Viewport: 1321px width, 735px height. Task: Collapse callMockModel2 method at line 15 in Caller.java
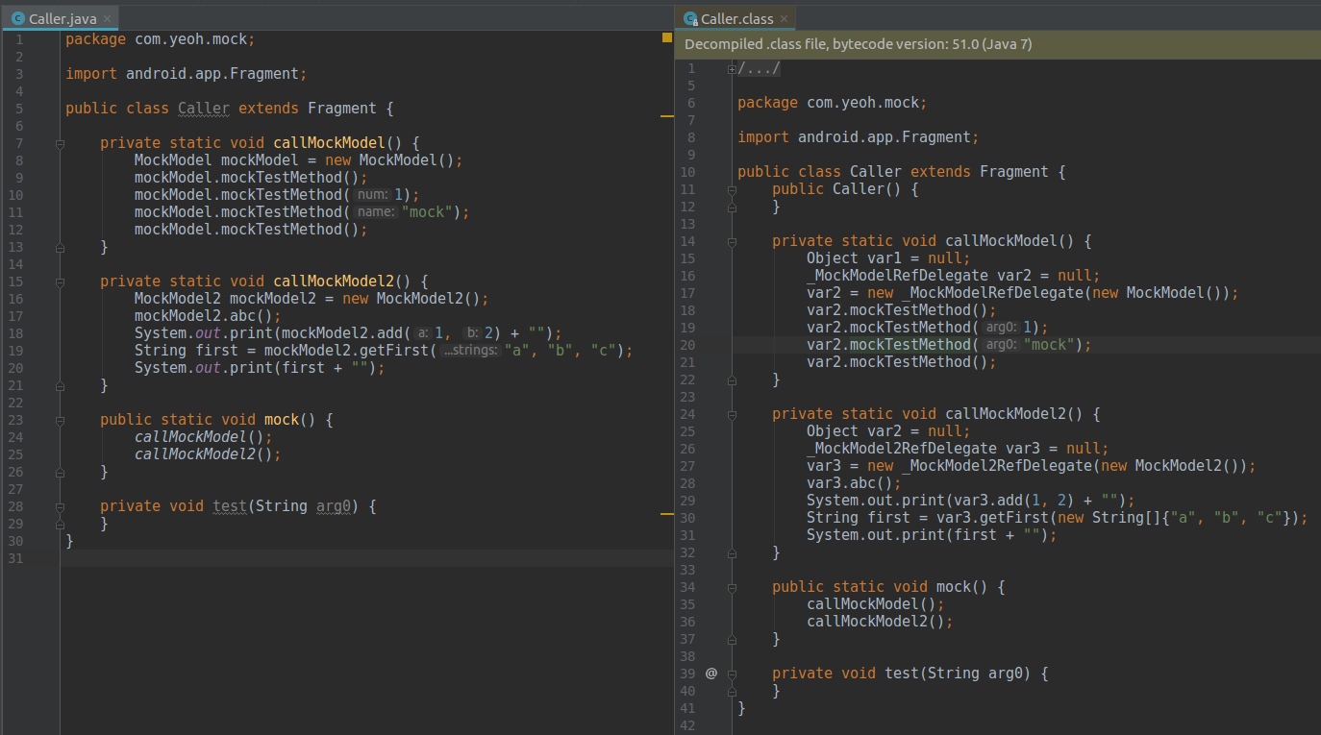coord(60,282)
